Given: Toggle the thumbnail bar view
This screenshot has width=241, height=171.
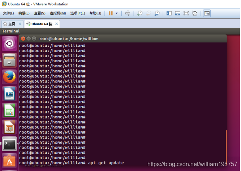Looking at the screenshot, I should (177, 13).
